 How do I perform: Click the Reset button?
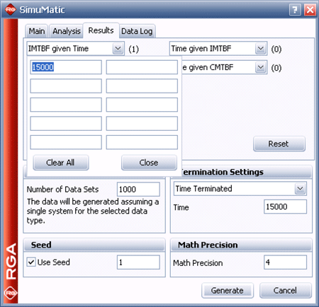click(x=279, y=144)
